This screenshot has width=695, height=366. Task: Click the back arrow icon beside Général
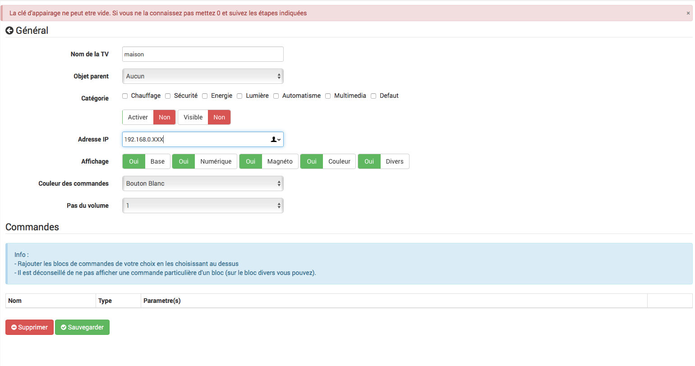[x=9, y=31]
